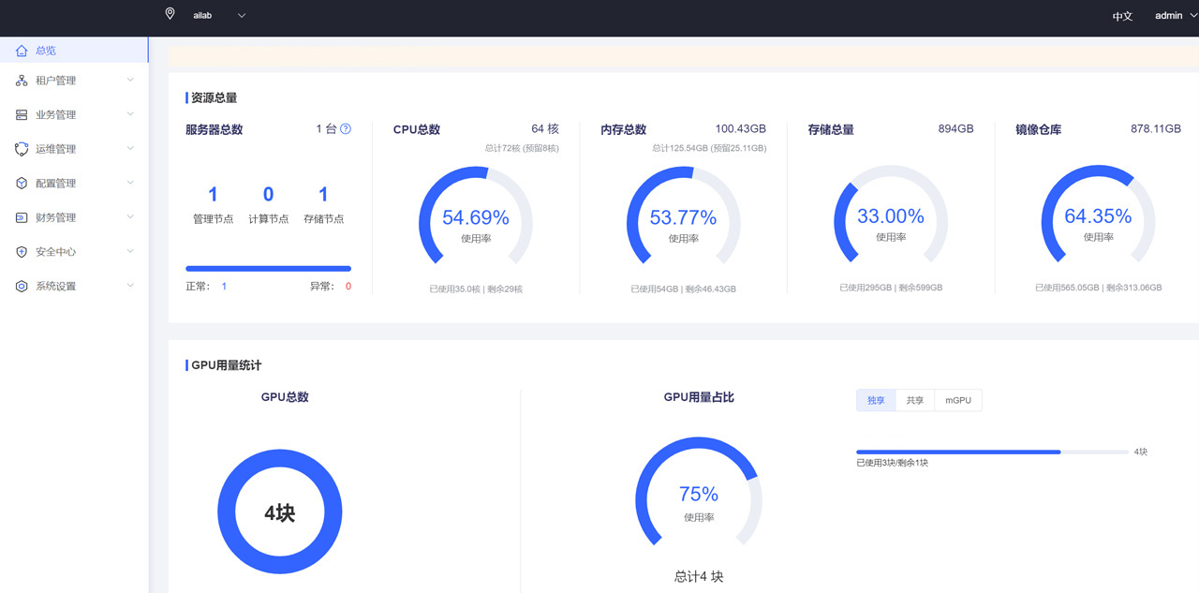Expand 系统设置 menu chevron
This screenshot has width=1199, height=593.
click(130, 286)
